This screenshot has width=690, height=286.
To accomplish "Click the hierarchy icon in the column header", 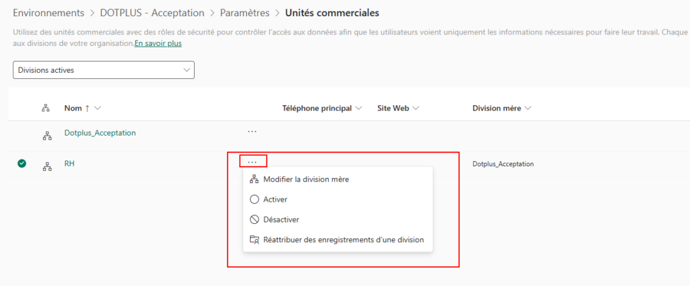I will [47, 108].
